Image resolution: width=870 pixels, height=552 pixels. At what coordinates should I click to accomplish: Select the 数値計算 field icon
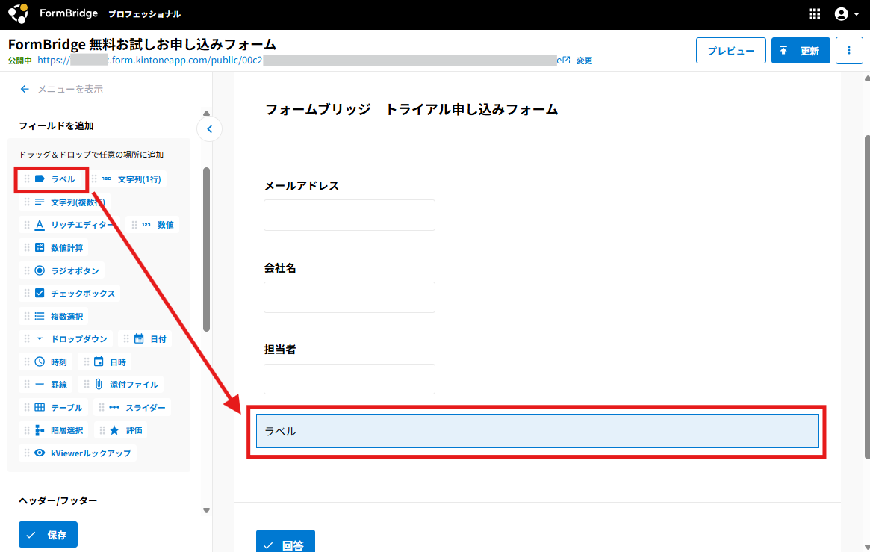coord(40,247)
